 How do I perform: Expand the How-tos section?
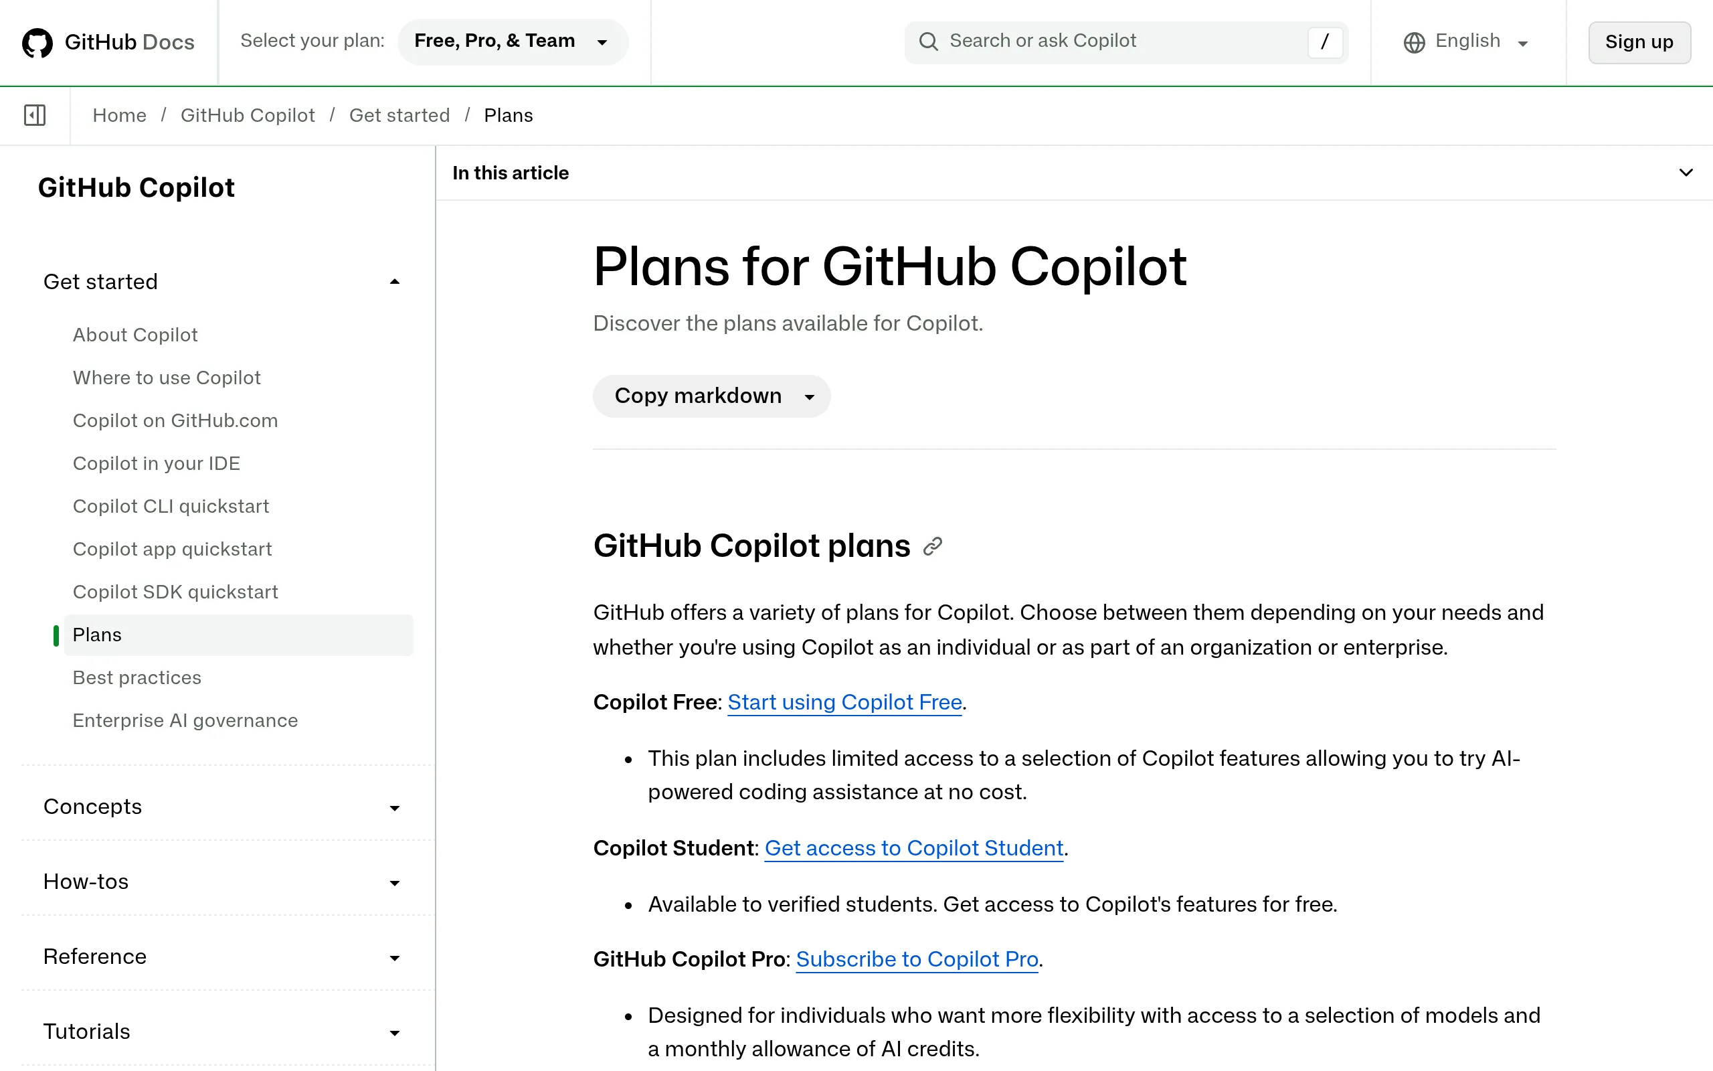point(221,882)
